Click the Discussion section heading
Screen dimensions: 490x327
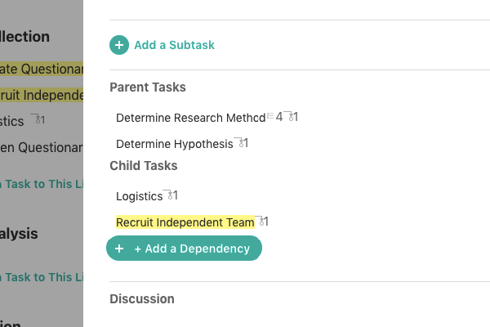[142, 299]
